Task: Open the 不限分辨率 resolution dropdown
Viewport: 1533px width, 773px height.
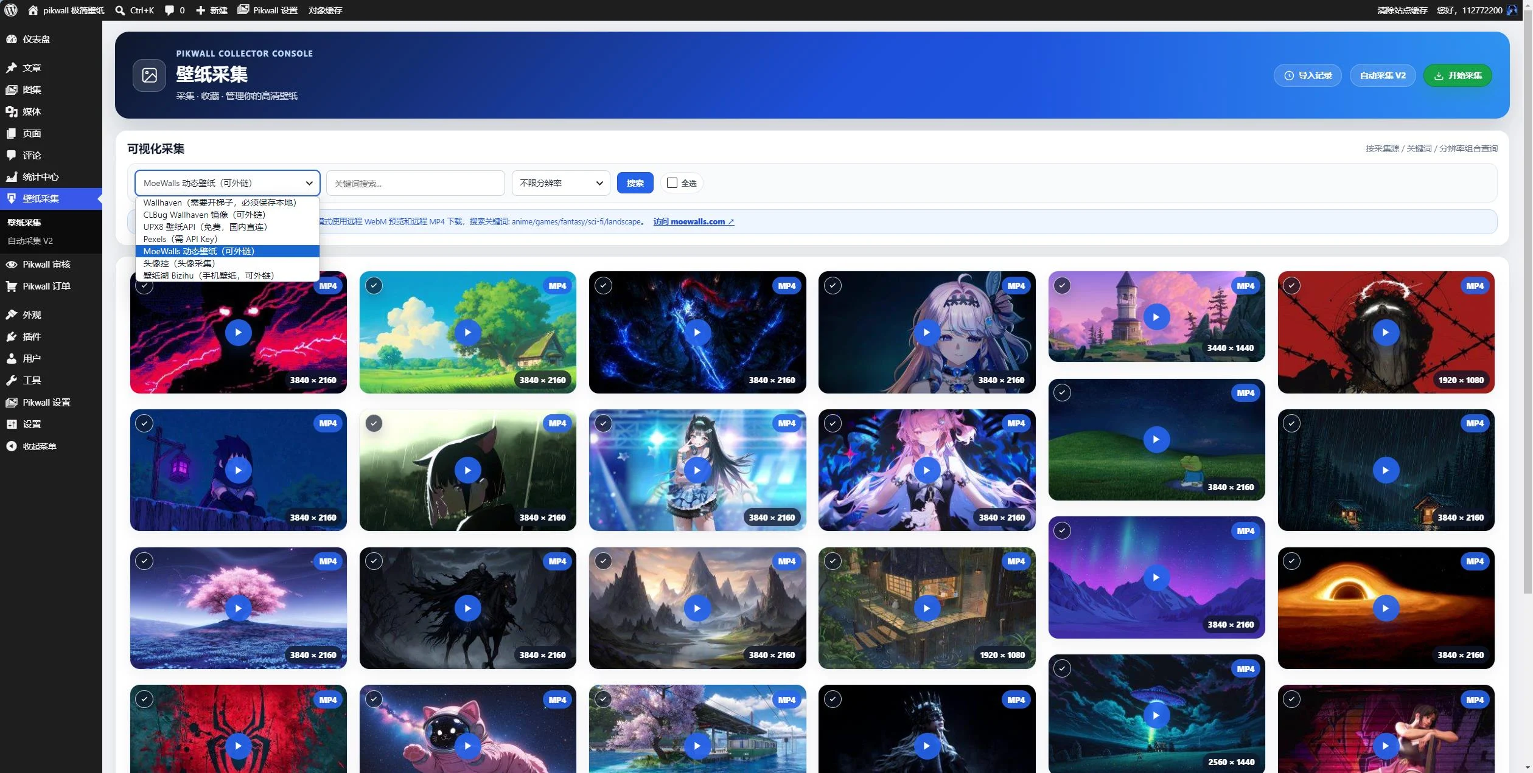Action: pyautogui.click(x=560, y=183)
